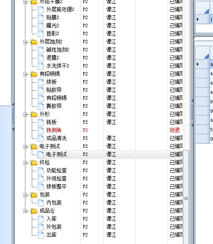Click the folder icon for 外层蚀刻2

(x=34, y=42)
